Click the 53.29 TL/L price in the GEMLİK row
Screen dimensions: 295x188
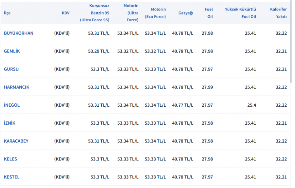(99, 51)
